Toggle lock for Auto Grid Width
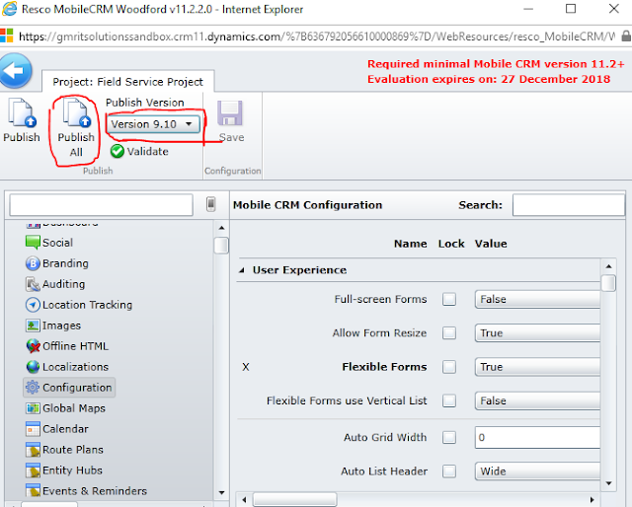The height and width of the screenshot is (507, 632). (449, 437)
